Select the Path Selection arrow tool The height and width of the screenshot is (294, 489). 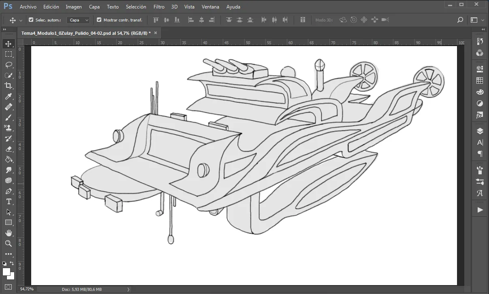click(x=9, y=212)
